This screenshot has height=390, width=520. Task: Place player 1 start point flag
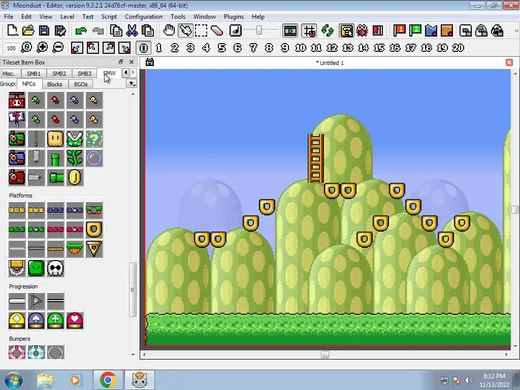pyautogui.click(x=400, y=30)
